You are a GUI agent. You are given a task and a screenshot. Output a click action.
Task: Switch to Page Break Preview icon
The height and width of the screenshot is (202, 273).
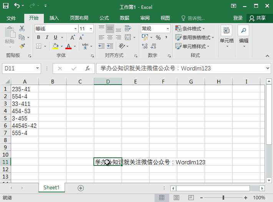[x=191, y=197]
